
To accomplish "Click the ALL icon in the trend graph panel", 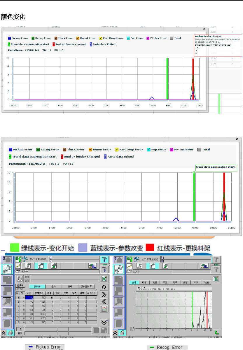I will (204, 266).
